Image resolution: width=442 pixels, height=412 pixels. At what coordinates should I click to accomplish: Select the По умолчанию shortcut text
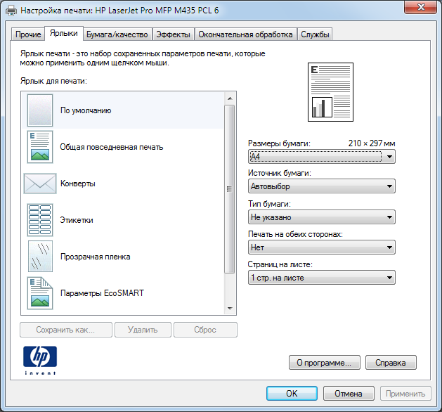tap(86, 110)
